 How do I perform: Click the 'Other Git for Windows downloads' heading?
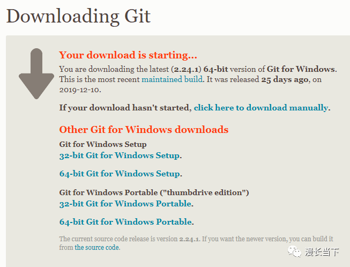point(144,130)
